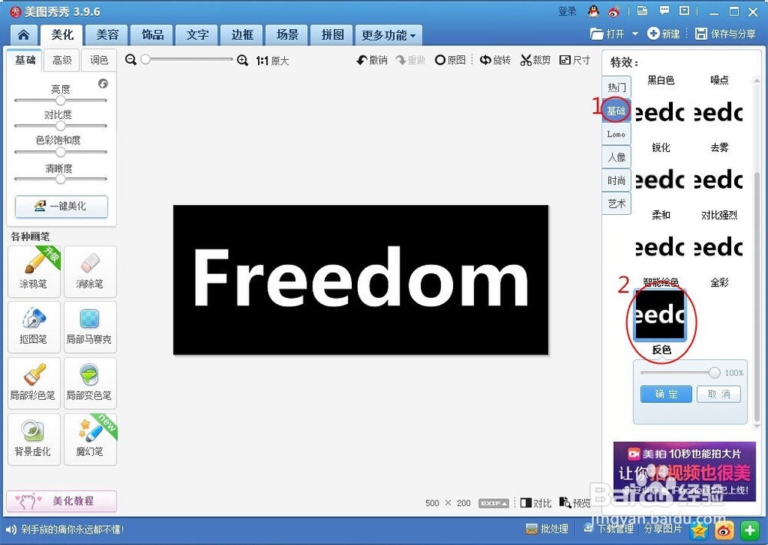Click the 反色 effect opacity slider
This screenshot has width=768, height=545.
pos(680,373)
